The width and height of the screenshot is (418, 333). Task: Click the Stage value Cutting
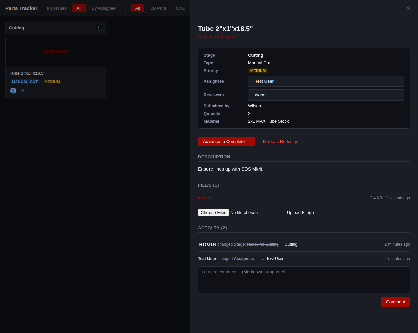tap(256, 55)
